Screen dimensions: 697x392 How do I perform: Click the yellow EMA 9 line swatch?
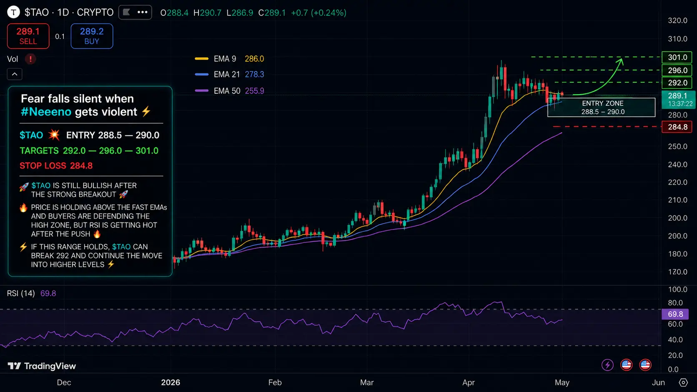202,59
